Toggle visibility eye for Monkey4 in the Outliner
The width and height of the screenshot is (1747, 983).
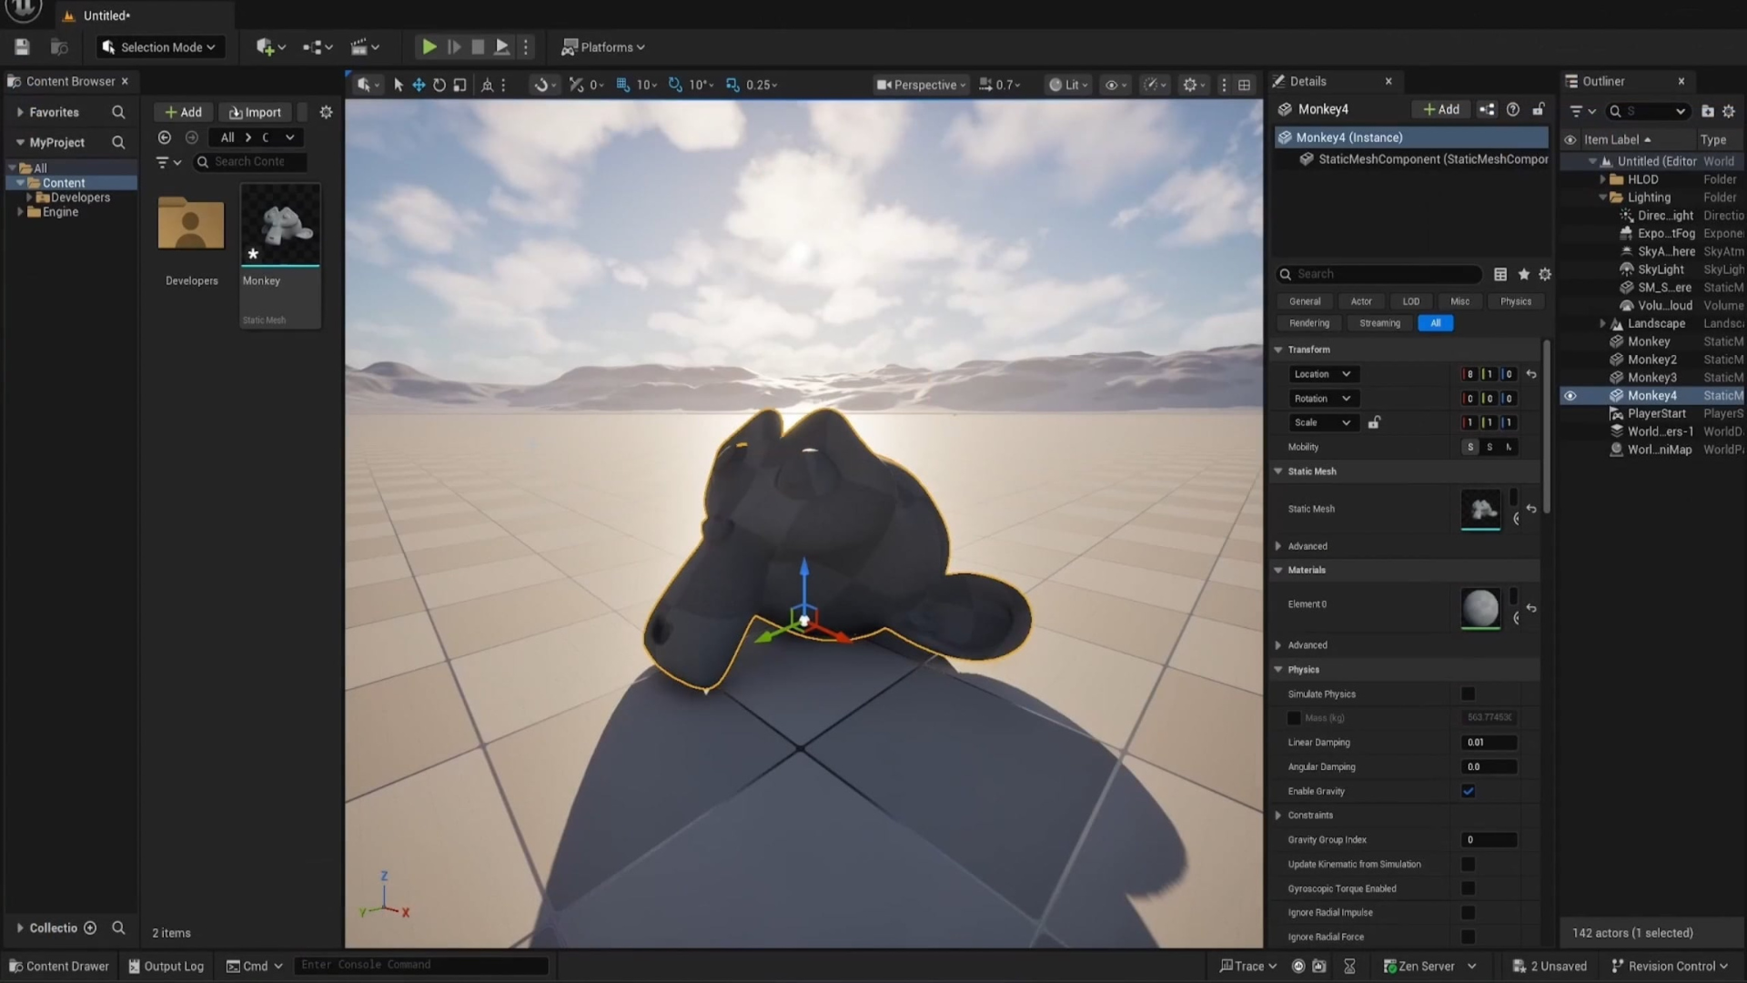pyautogui.click(x=1570, y=396)
